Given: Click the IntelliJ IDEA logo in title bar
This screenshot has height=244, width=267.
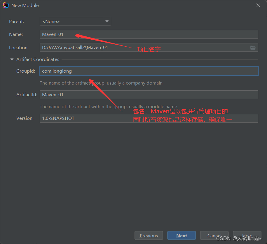Looking at the screenshot, I should point(6,5).
